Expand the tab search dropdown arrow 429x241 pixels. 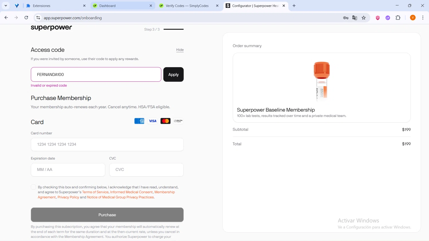tap(6, 6)
